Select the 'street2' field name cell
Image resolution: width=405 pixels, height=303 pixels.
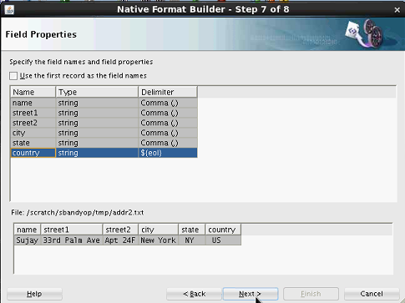coord(33,123)
